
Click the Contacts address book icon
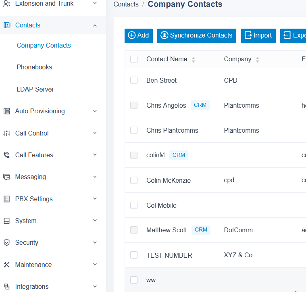coord(7,25)
